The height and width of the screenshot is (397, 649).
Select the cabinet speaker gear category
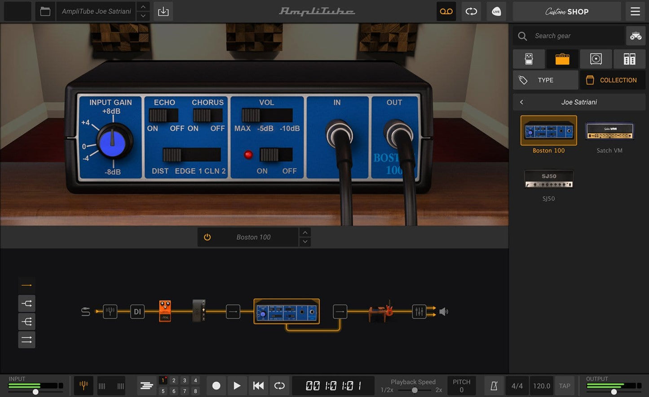point(596,59)
